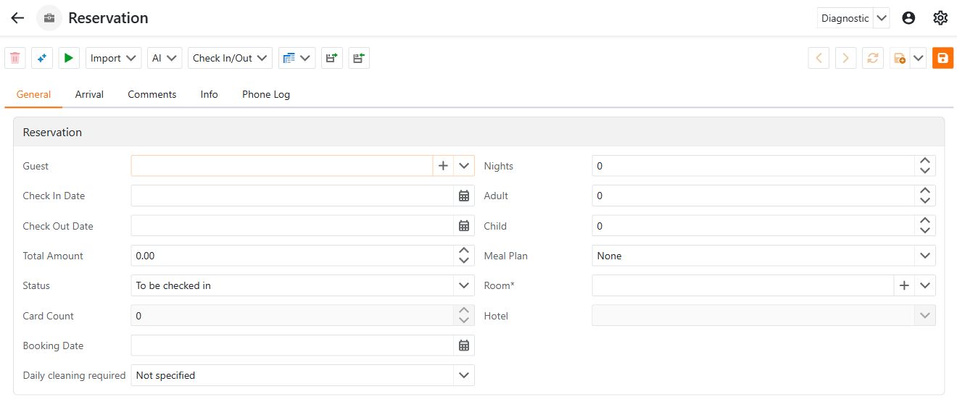Click the briefcase icon beside Reservation title
The image size is (957, 402).
49,18
